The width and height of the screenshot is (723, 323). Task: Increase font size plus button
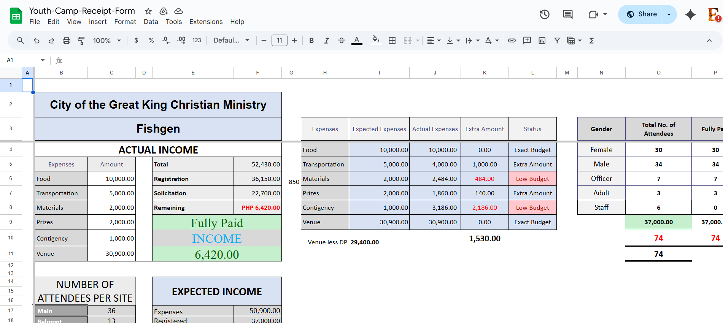coord(294,40)
